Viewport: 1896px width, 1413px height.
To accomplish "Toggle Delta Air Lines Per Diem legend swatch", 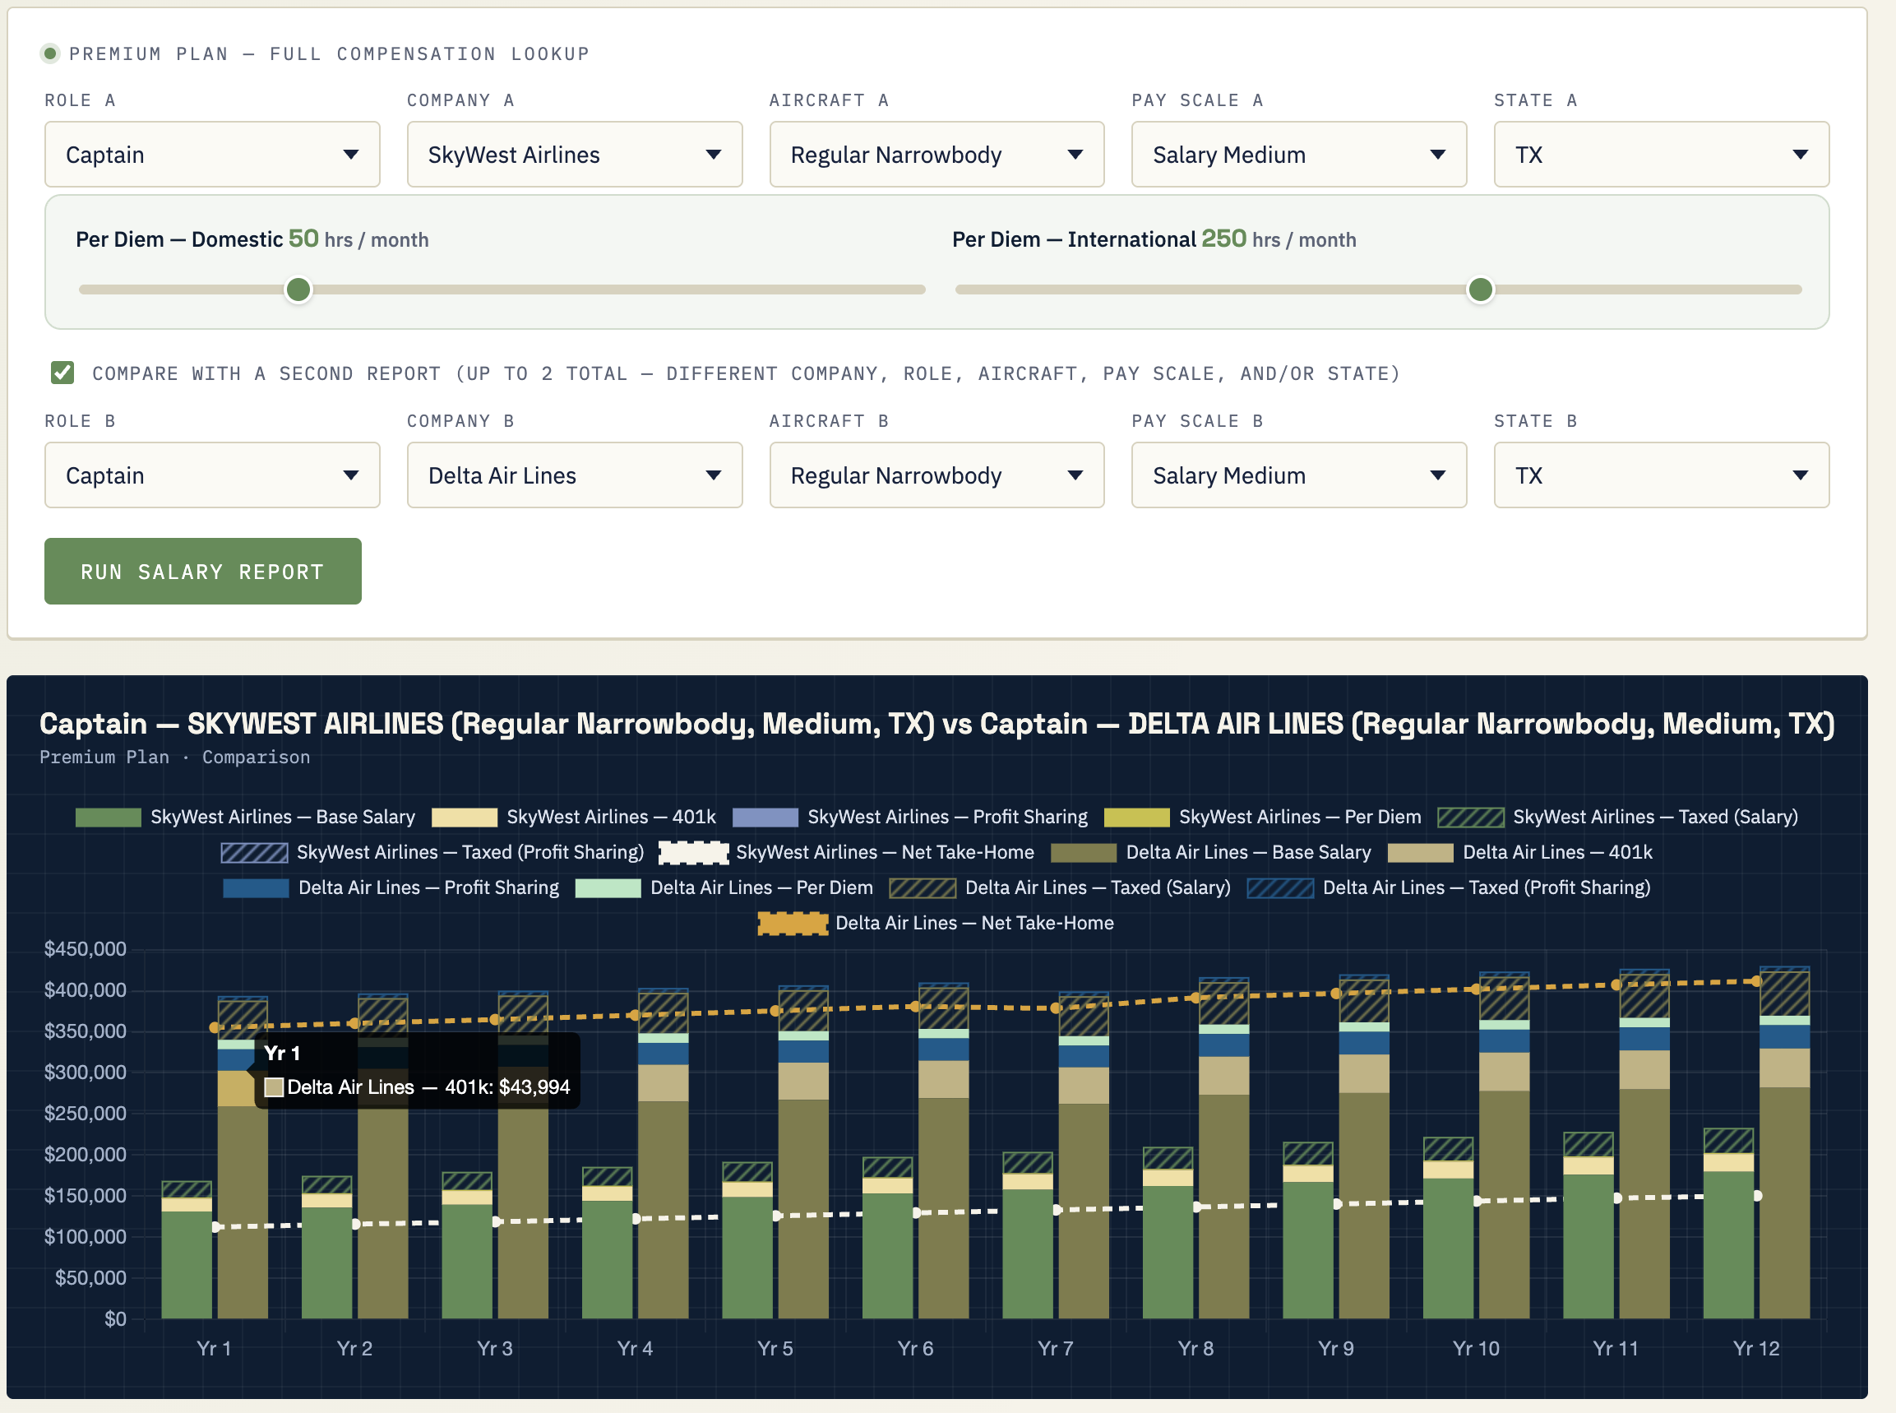I will (x=608, y=887).
